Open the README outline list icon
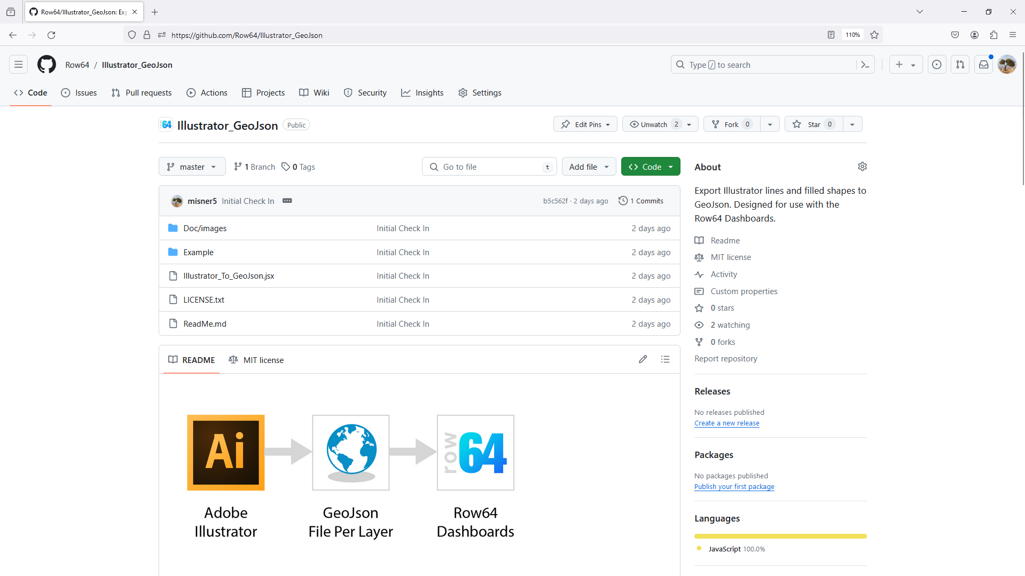1025x576 pixels. tap(665, 359)
